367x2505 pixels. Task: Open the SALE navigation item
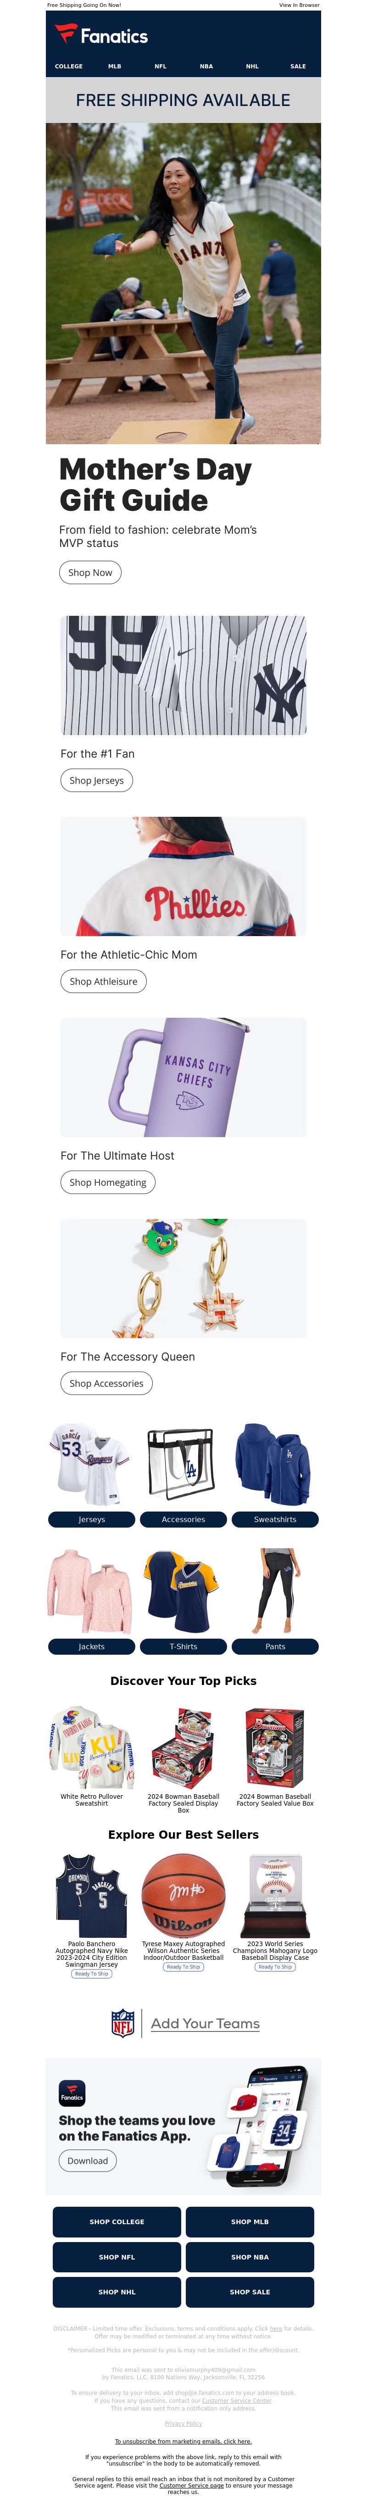click(298, 66)
